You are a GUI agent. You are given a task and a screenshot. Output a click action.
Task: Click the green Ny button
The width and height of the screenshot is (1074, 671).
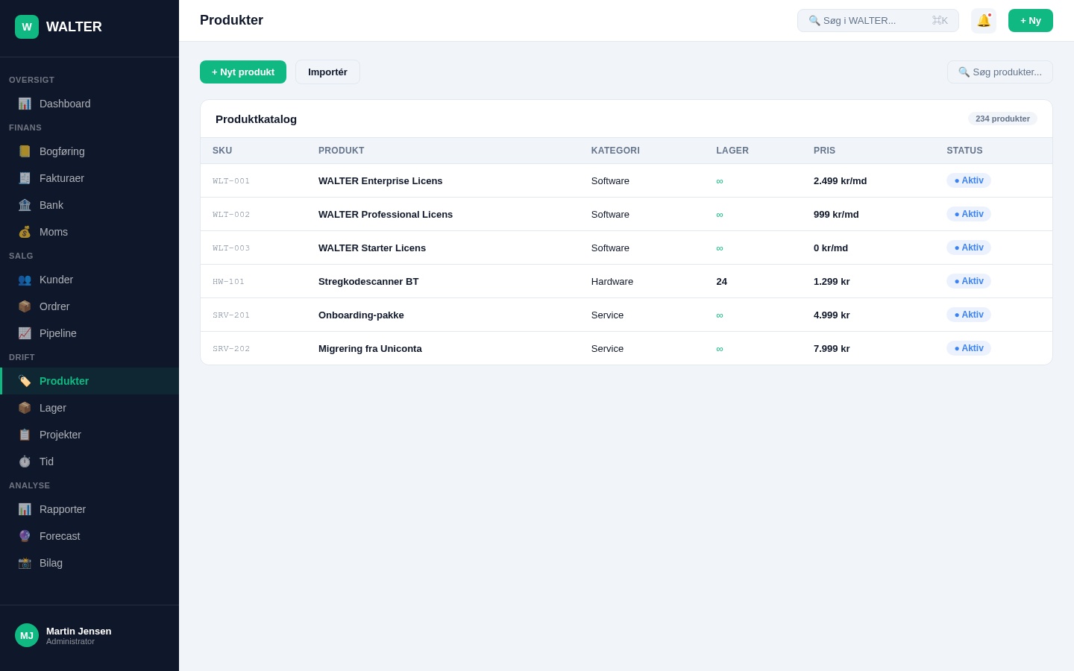coord(1031,21)
